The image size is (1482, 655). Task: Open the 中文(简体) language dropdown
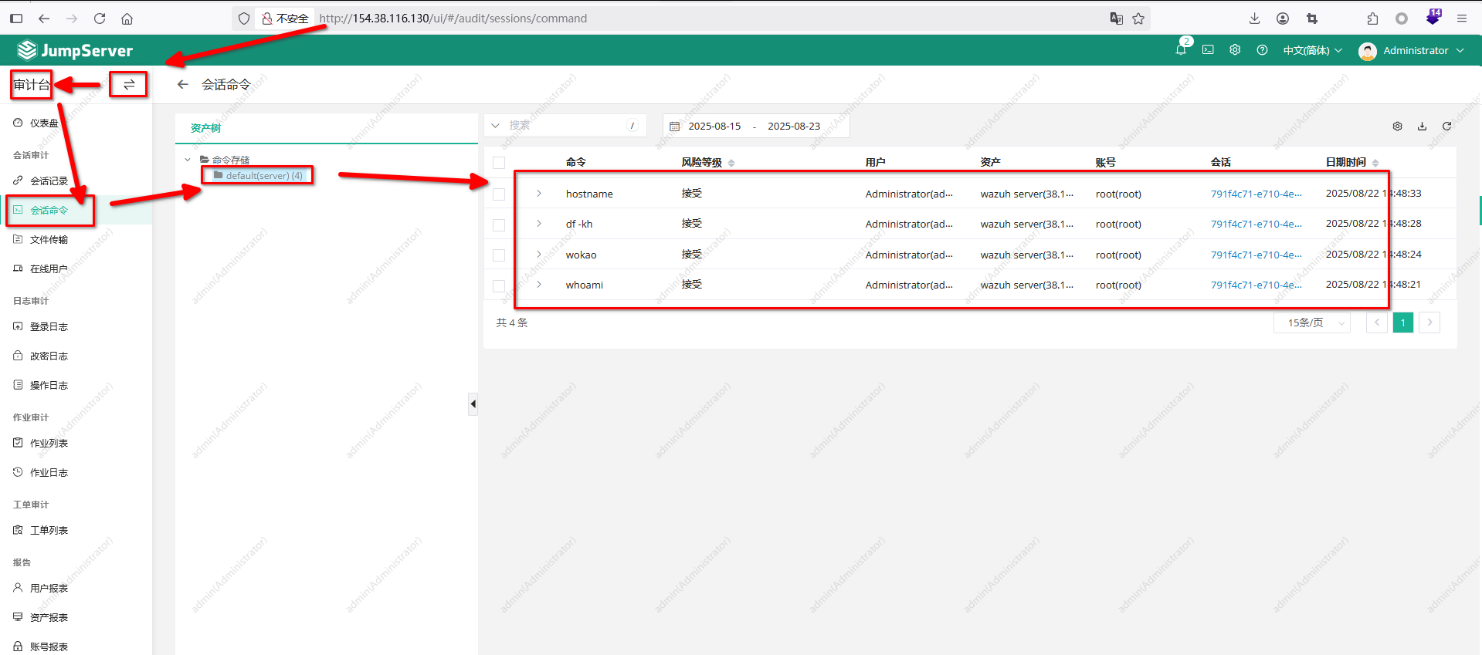pyautogui.click(x=1312, y=50)
